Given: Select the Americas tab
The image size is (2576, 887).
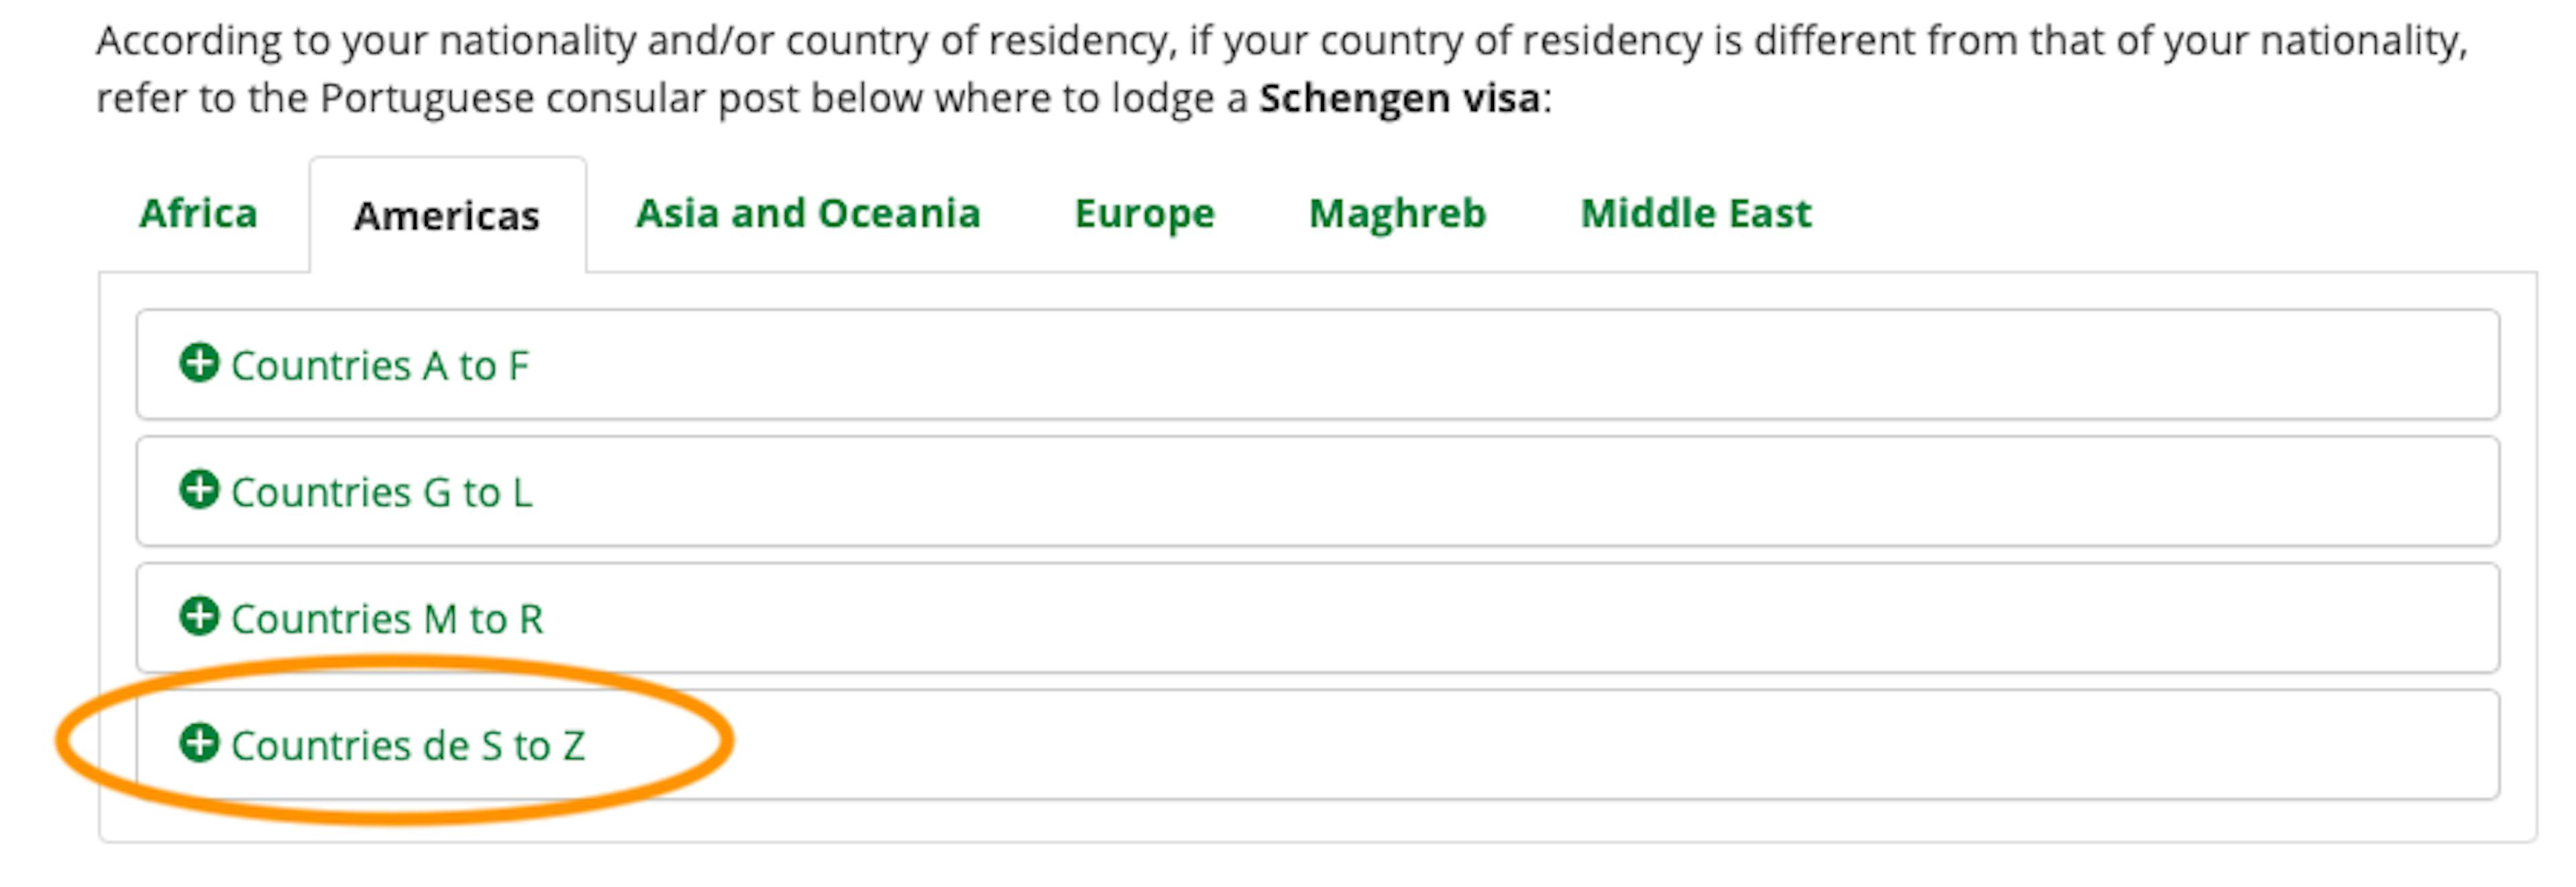Looking at the screenshot, I should click(x=446, y=216).
